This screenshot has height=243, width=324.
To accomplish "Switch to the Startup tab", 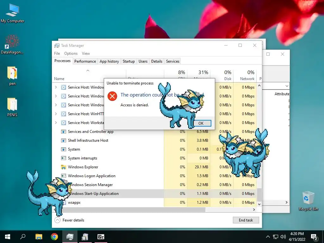I will click(x=128, y=61).
